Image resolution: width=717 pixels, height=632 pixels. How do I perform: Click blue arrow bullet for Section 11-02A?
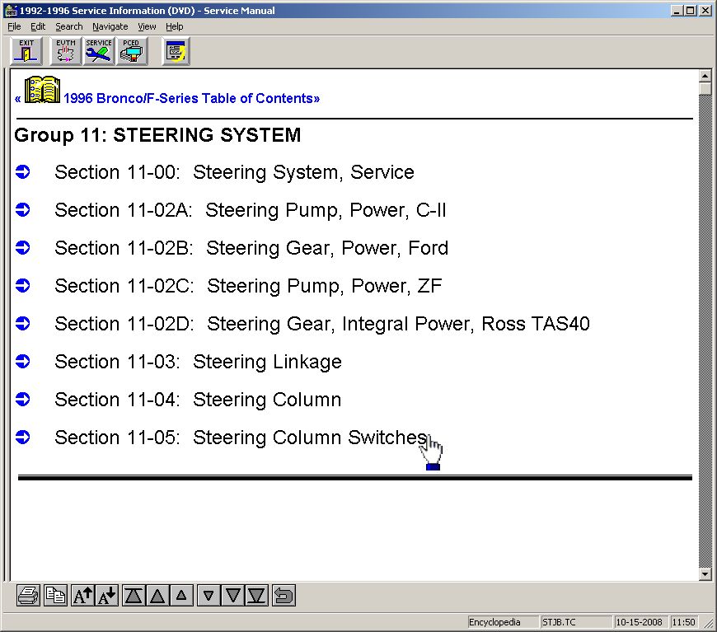(x=22, y=210)
